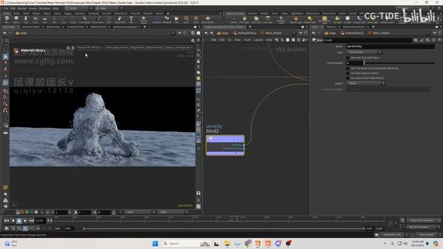
Task: Select the Point Light shelf tool
Action: pyautogui.click(x=244, y=19)
